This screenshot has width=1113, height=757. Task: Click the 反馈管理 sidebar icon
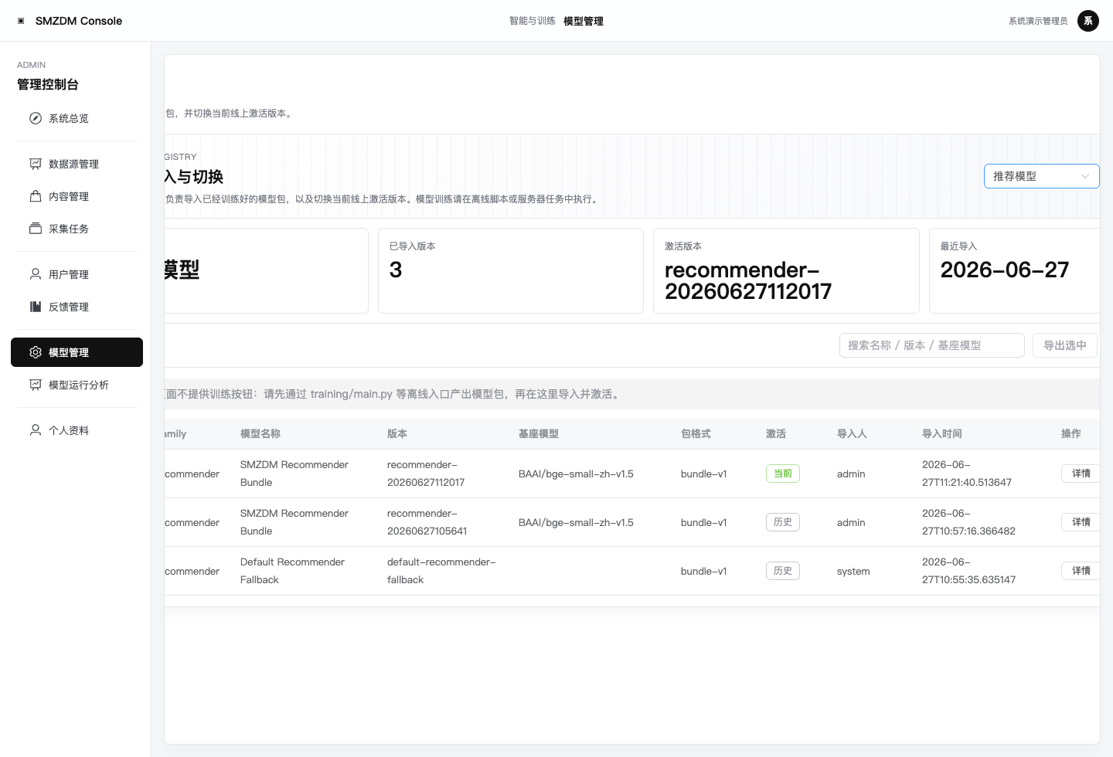point(36,307)
